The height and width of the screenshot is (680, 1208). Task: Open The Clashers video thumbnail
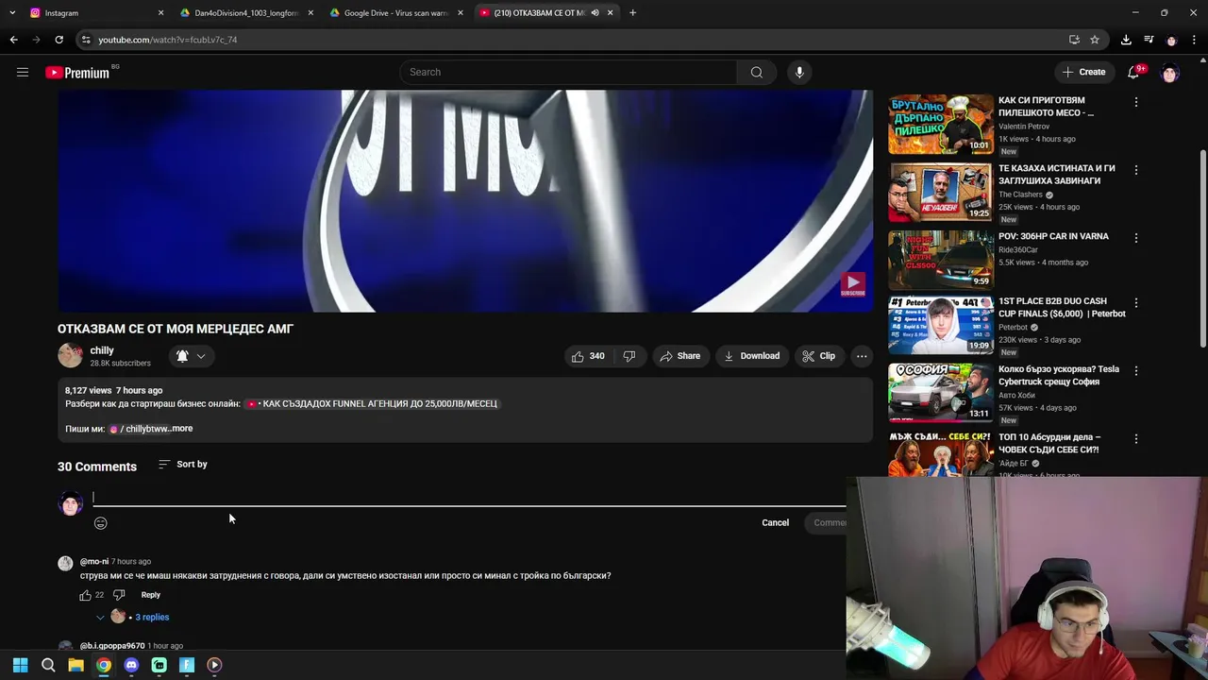tap(940, 193)
